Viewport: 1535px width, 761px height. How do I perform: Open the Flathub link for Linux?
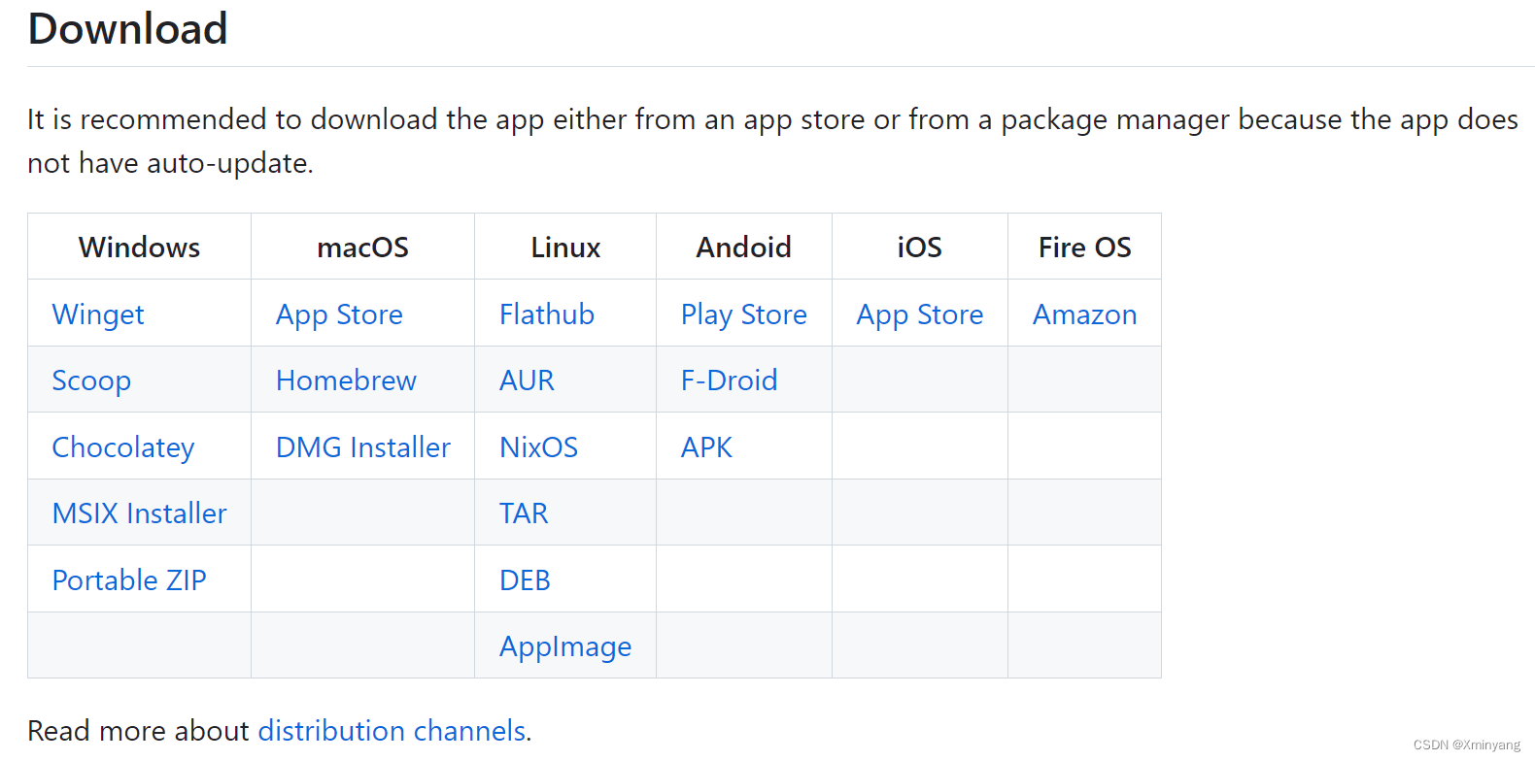click(x=547, y=314)
